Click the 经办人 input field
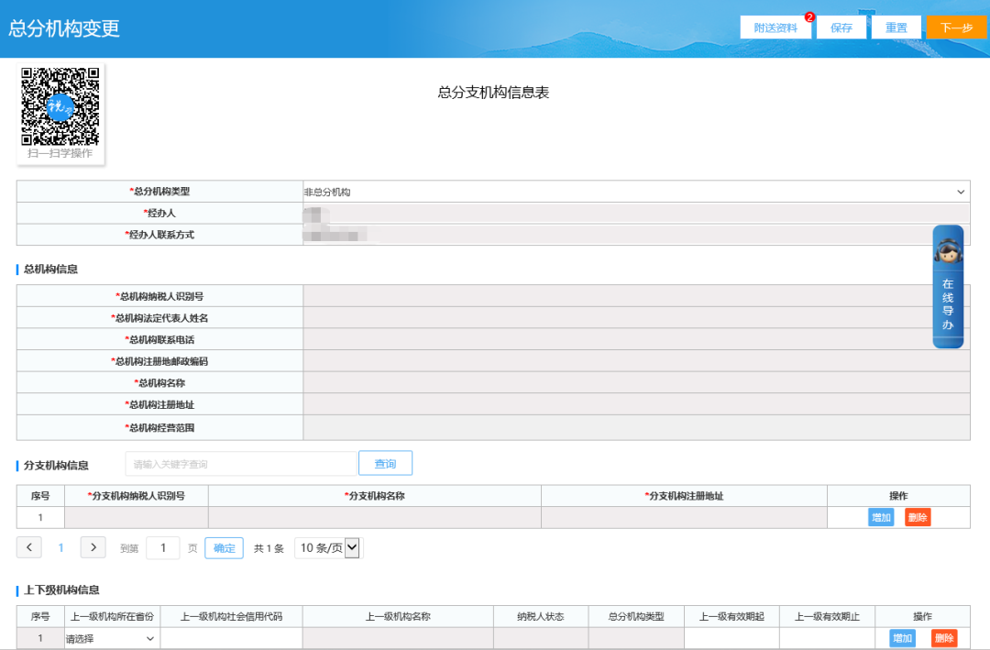The width and height of the screenshot is (990, 650). (x=636, y=213)
